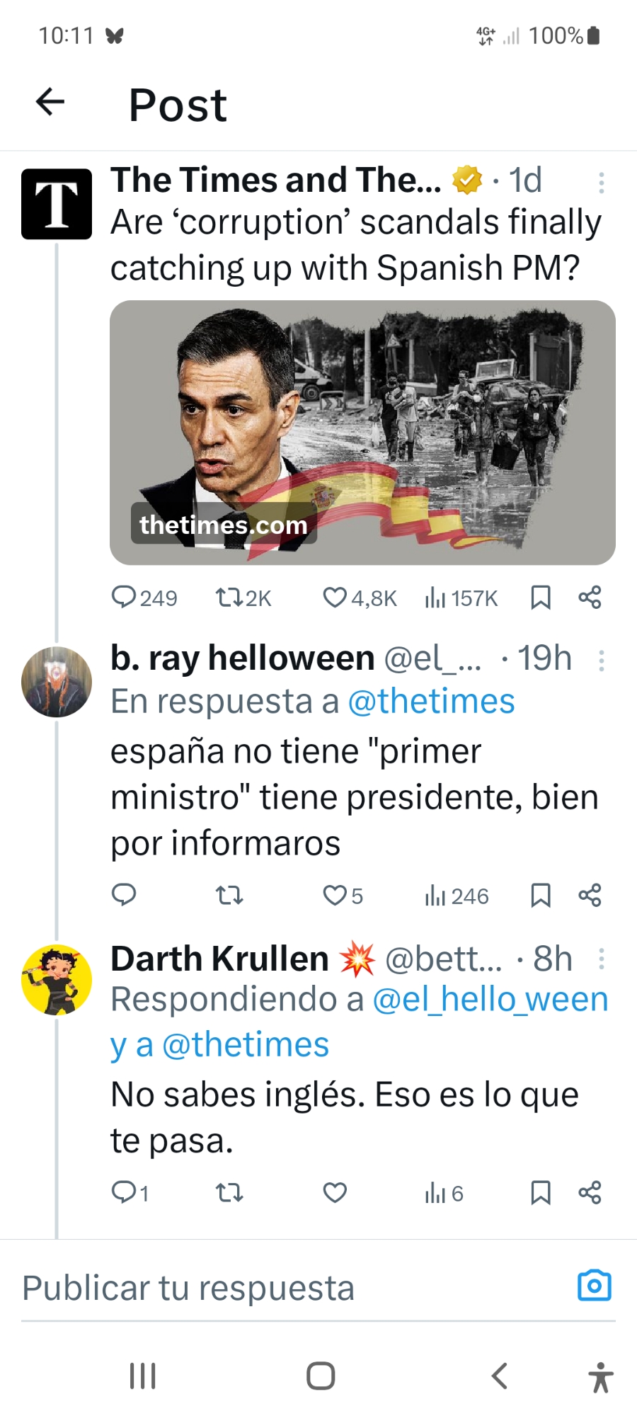Bookmark The Times post

coord(541,598)
